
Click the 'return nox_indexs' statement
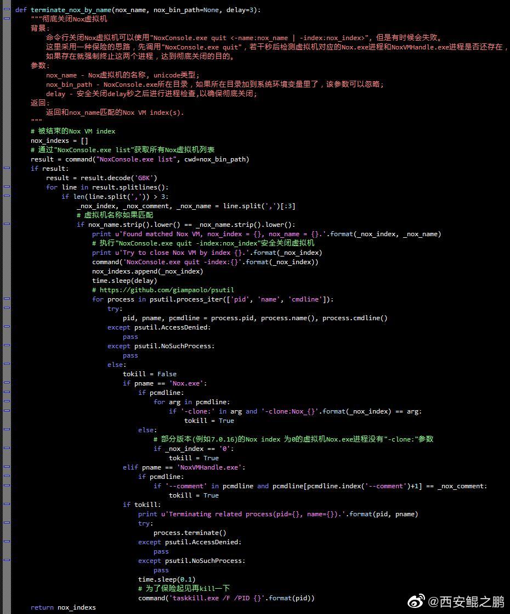point(64,608)
